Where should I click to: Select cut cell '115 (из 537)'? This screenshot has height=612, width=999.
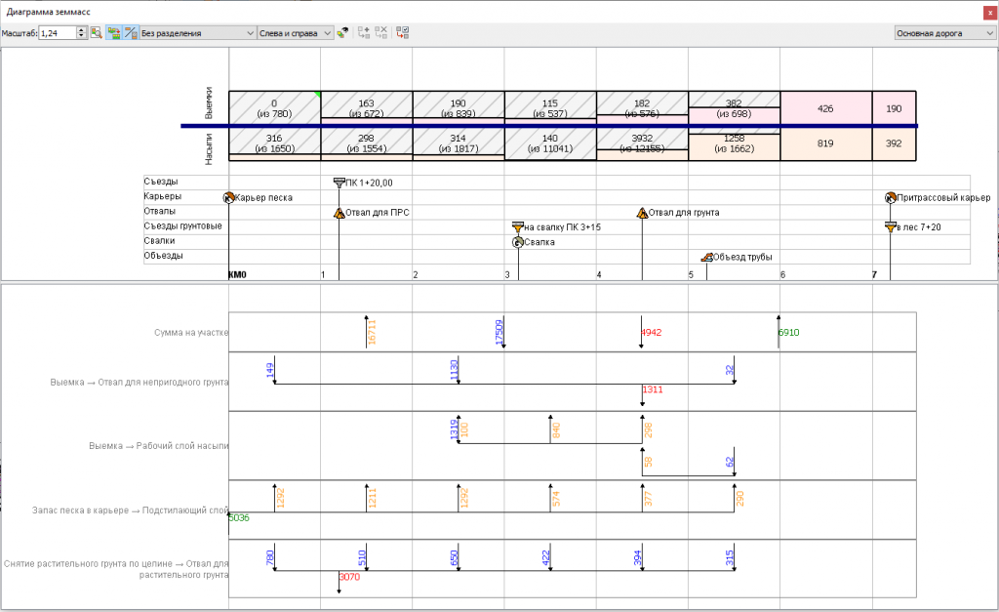point(550,108)
